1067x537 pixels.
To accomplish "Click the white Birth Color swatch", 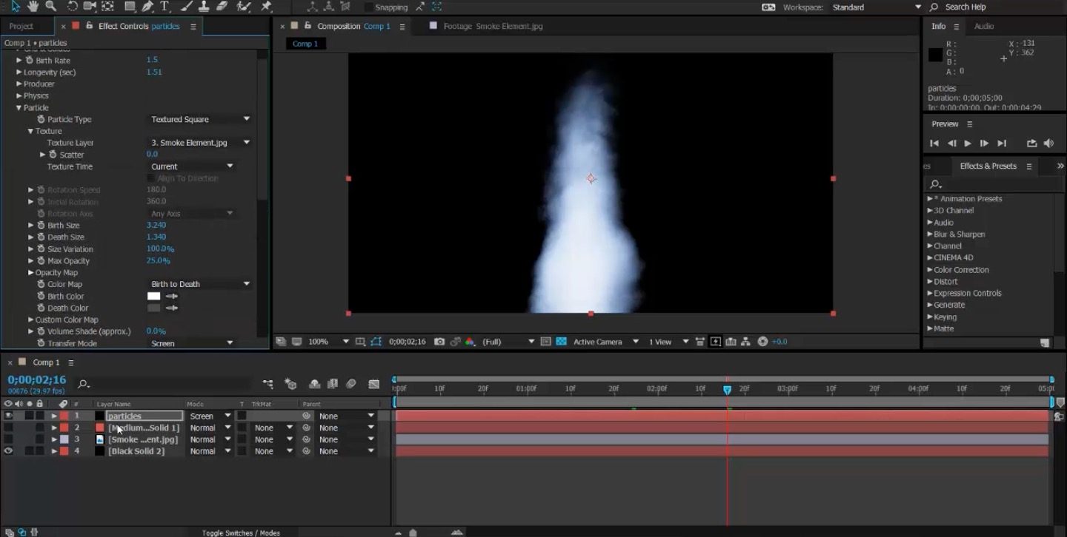I will [x=153, y=297].
